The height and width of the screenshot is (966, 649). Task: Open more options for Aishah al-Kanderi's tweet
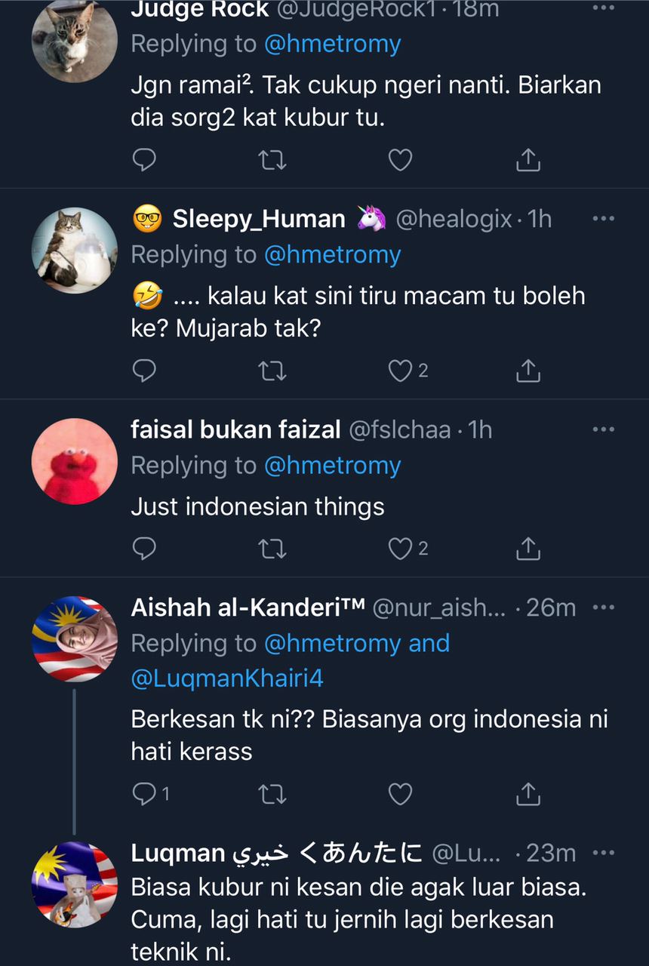[x=604, y=608]
